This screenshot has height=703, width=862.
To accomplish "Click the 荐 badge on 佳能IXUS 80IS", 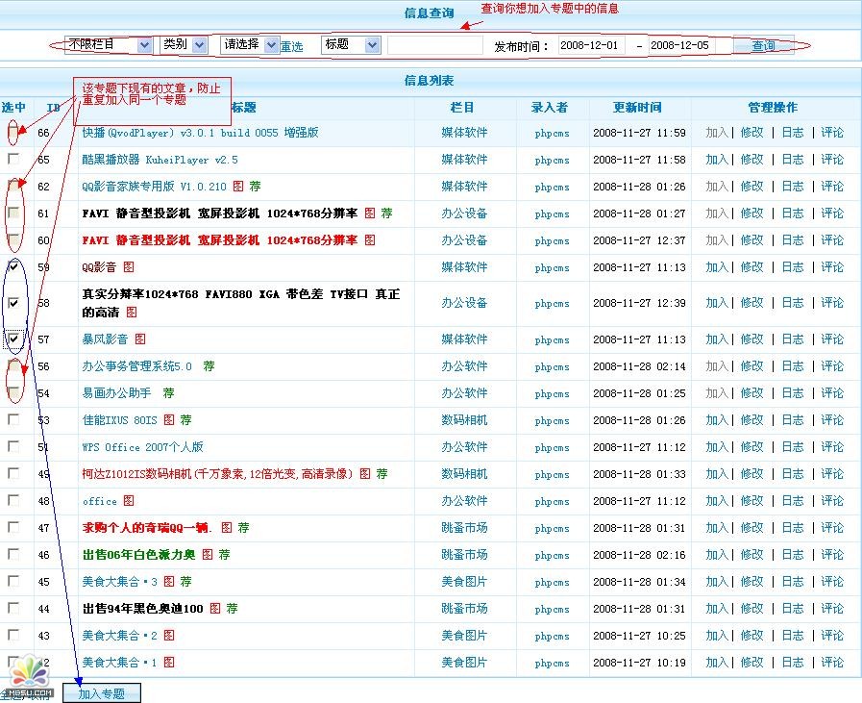I will [185, 420].
